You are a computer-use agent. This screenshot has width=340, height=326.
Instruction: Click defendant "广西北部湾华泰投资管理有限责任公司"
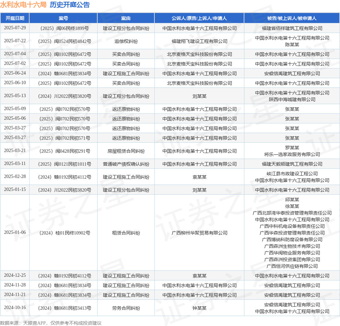tap(292, 213)
